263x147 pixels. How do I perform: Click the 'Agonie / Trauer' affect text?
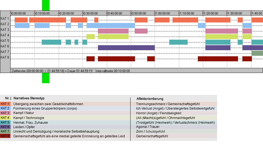(148, 127)
